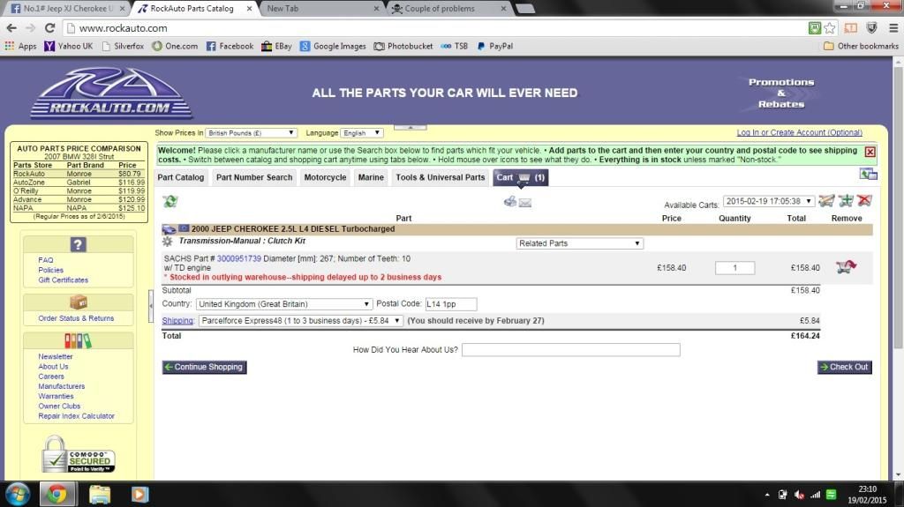
Task: Click the picture icon at tabs' right end
Action: point(868,174)
